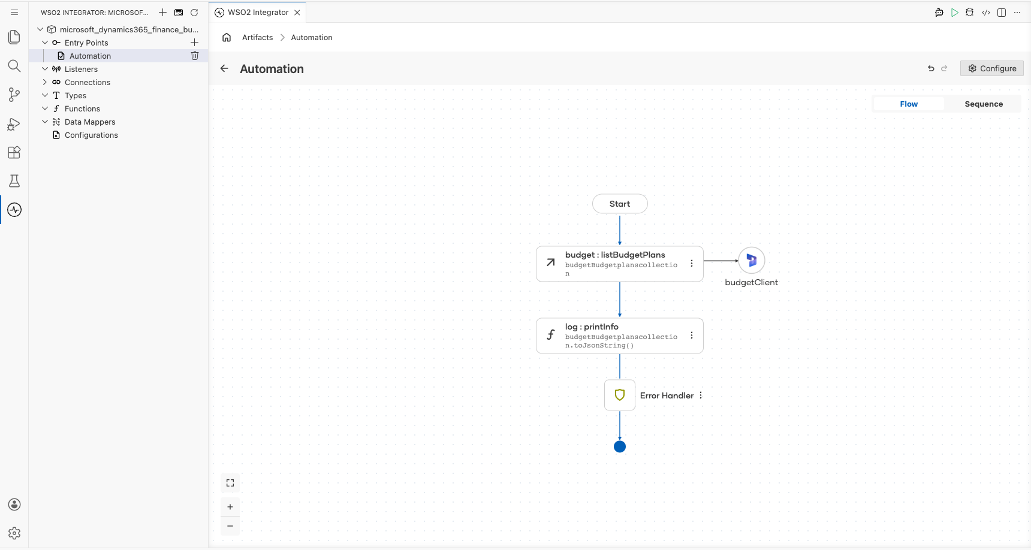Redo the flow change

click(944, 68)
